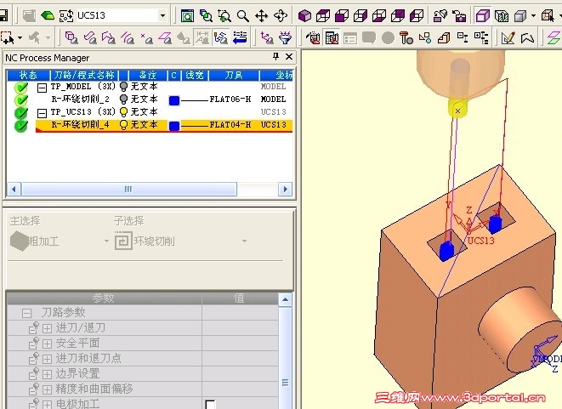Viewport: 562px width, 409px height.
Task: Toggle status checkmark of TP_MODEL row
Action: [x=21, y=87]
